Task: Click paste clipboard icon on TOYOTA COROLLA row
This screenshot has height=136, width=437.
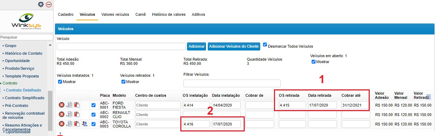Action: click(77, 124)
